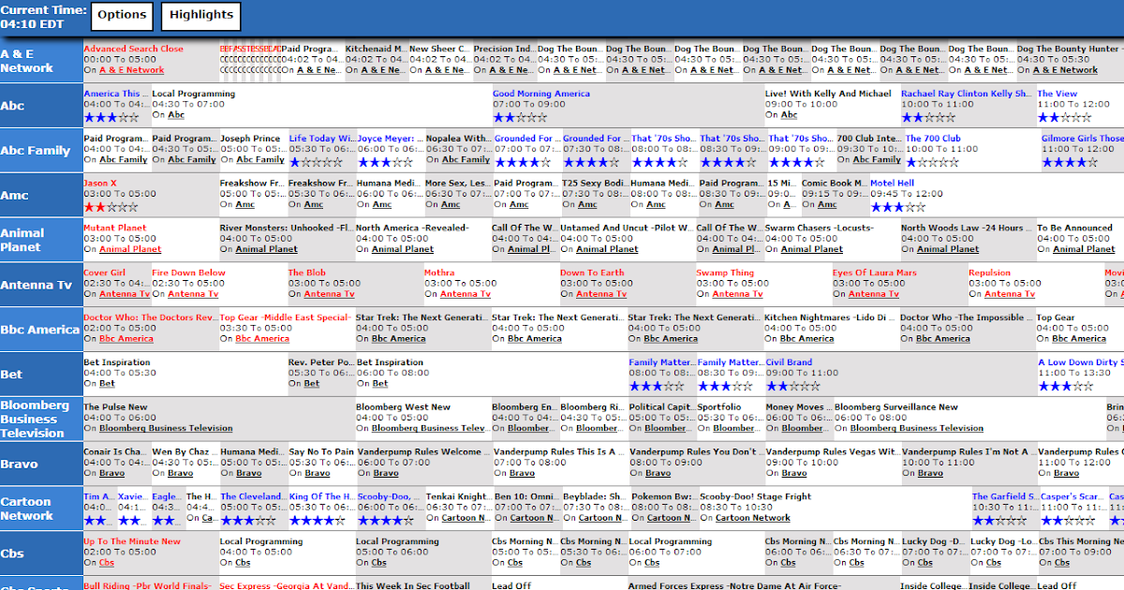Image resolution: width=1124 pixels, height=590 pixels.
Task: Click Bloomberg Business Television link under The Pulse New
Action: [x=166, y=428]
